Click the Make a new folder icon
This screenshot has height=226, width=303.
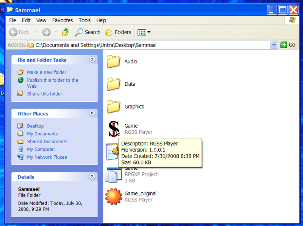20,72
